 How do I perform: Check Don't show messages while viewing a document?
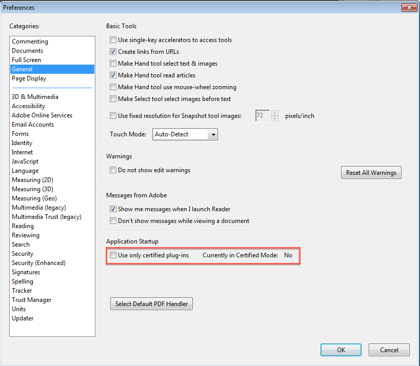(113, 220)
